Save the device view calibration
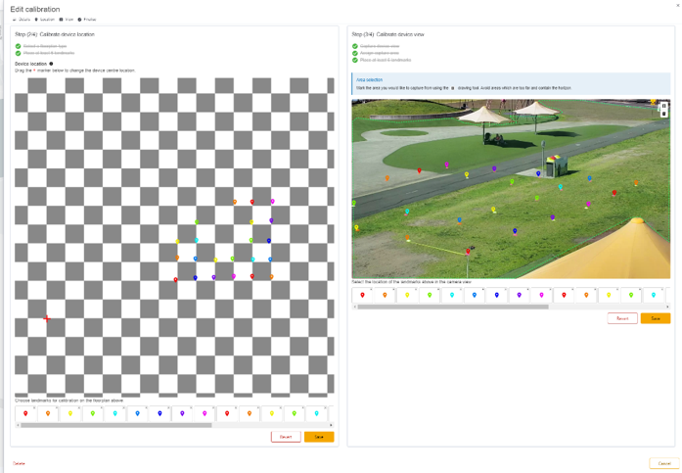The image size is (682, 473). 656,318
